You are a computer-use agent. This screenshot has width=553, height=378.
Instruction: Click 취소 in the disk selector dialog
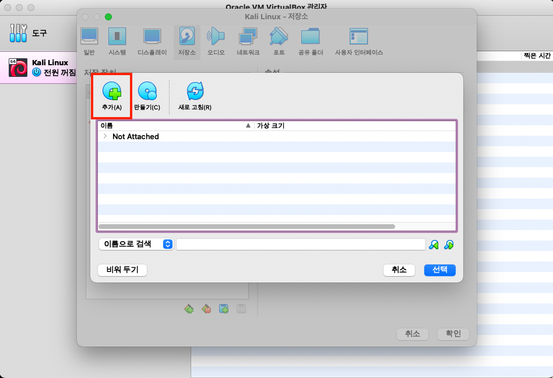click(399, 270)
